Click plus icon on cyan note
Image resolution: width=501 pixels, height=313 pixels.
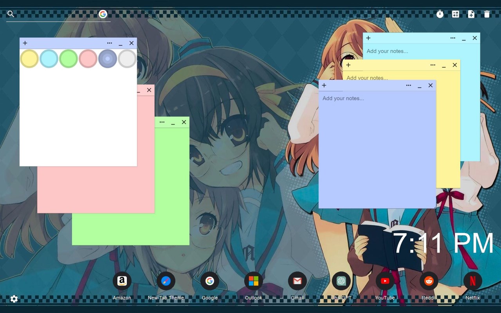click(x=368, y=38)
